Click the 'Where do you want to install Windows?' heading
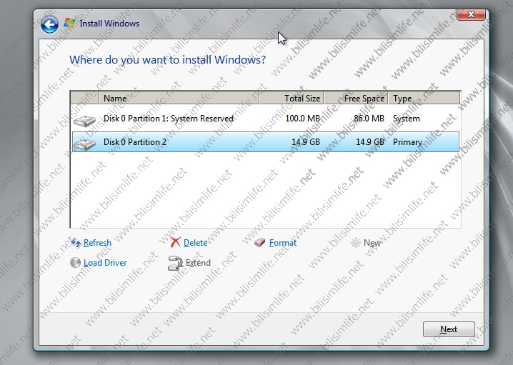 [167, 60]
